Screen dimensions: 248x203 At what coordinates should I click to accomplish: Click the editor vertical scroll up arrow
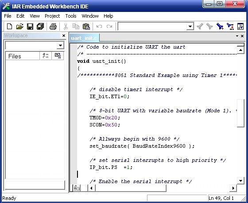tap(240, 50)
